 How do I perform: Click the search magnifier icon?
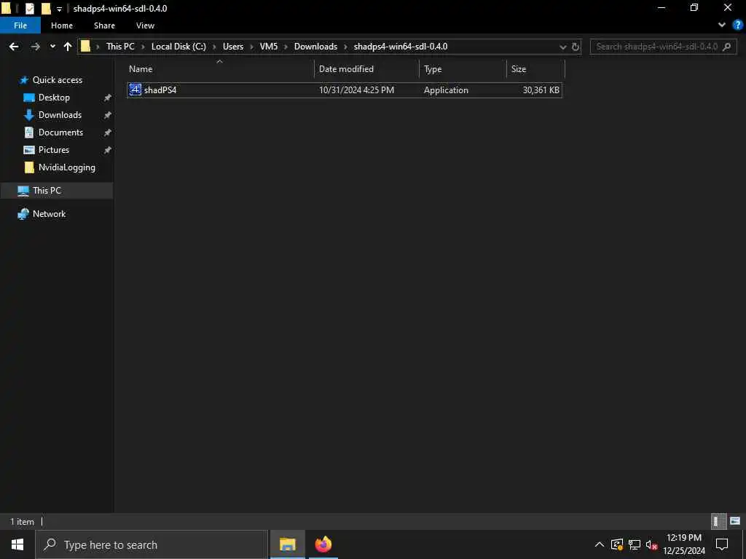pyautogui.click(x=726, y=47)
